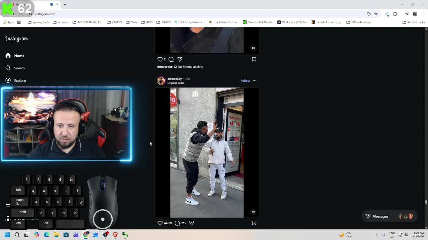Open the Extensions puzzle icon
The height and width of the screenshot is (240, 428).
tap(395, 14)
